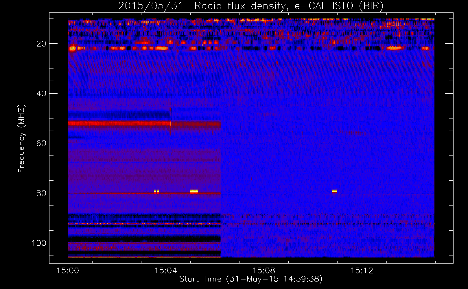Click the '15:04' time tick label
Screen dimensions: 468x289
coord(166,271)
